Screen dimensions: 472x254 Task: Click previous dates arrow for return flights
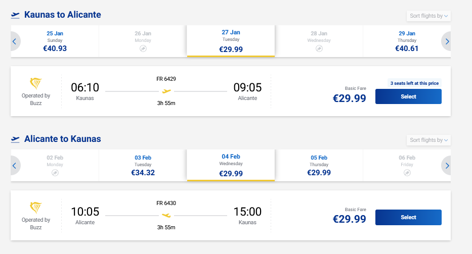pos(14,165)
